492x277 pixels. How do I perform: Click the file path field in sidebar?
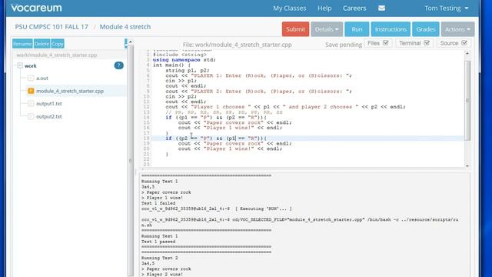coord(70,55)
